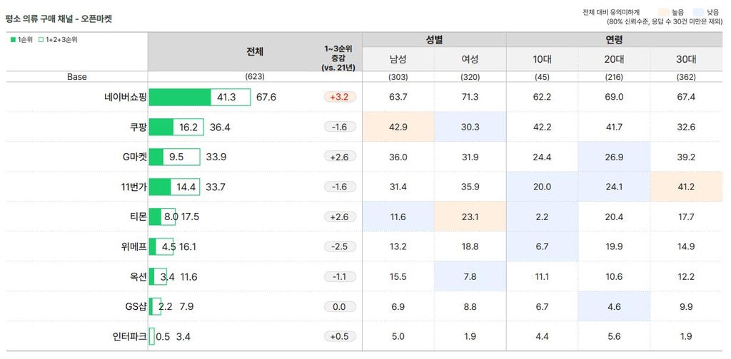Screen dimensions: 731x359
Task: Click the outlined 1+2+3순위 legend square
Action: pyautogui.click(x=41, y=40)
